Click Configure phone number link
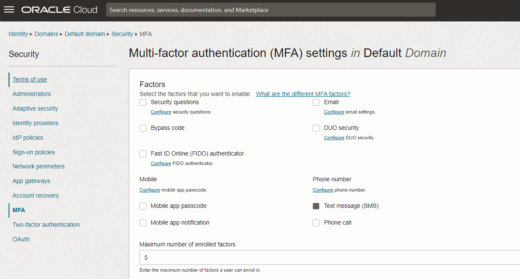Image resolution: width=520 pixels, height=279 pixels. [x=323, y=190]
